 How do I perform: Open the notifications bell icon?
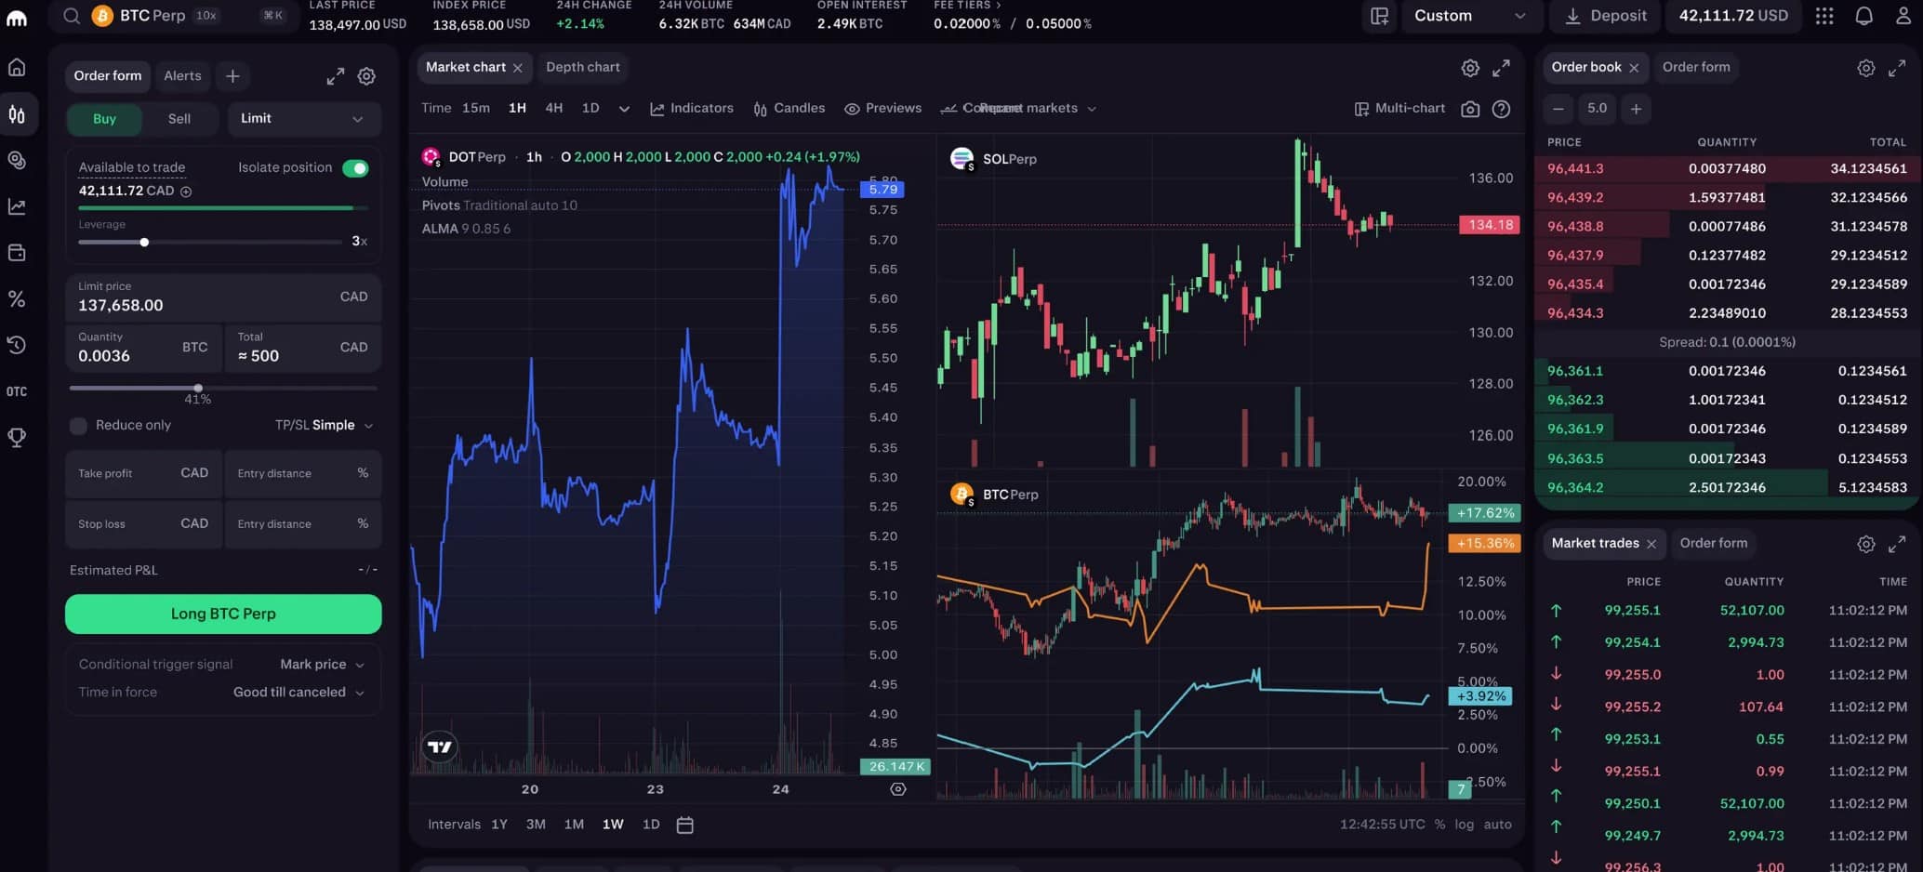pyautogui.click(x=1863, y=16)
